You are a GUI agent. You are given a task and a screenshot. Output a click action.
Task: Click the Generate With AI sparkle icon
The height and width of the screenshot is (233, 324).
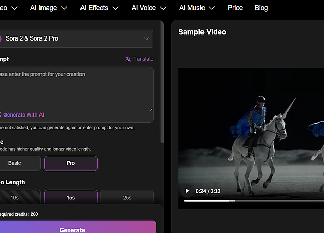point(1,115)
